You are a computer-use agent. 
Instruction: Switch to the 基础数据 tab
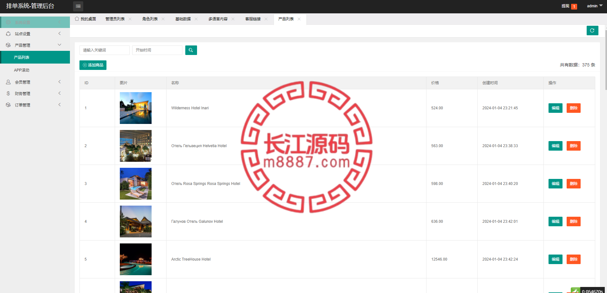coord(183,19)
